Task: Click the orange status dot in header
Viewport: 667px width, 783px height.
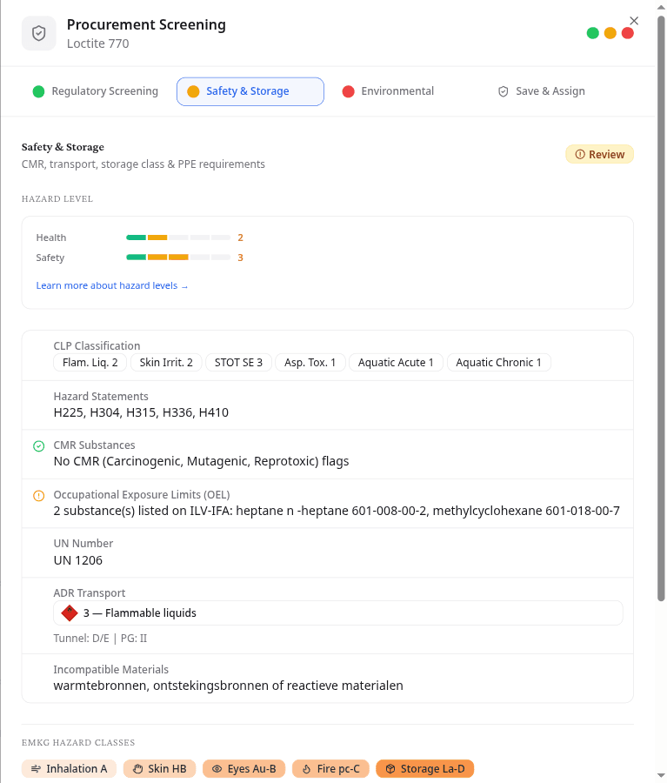Action: coord(610,33)
